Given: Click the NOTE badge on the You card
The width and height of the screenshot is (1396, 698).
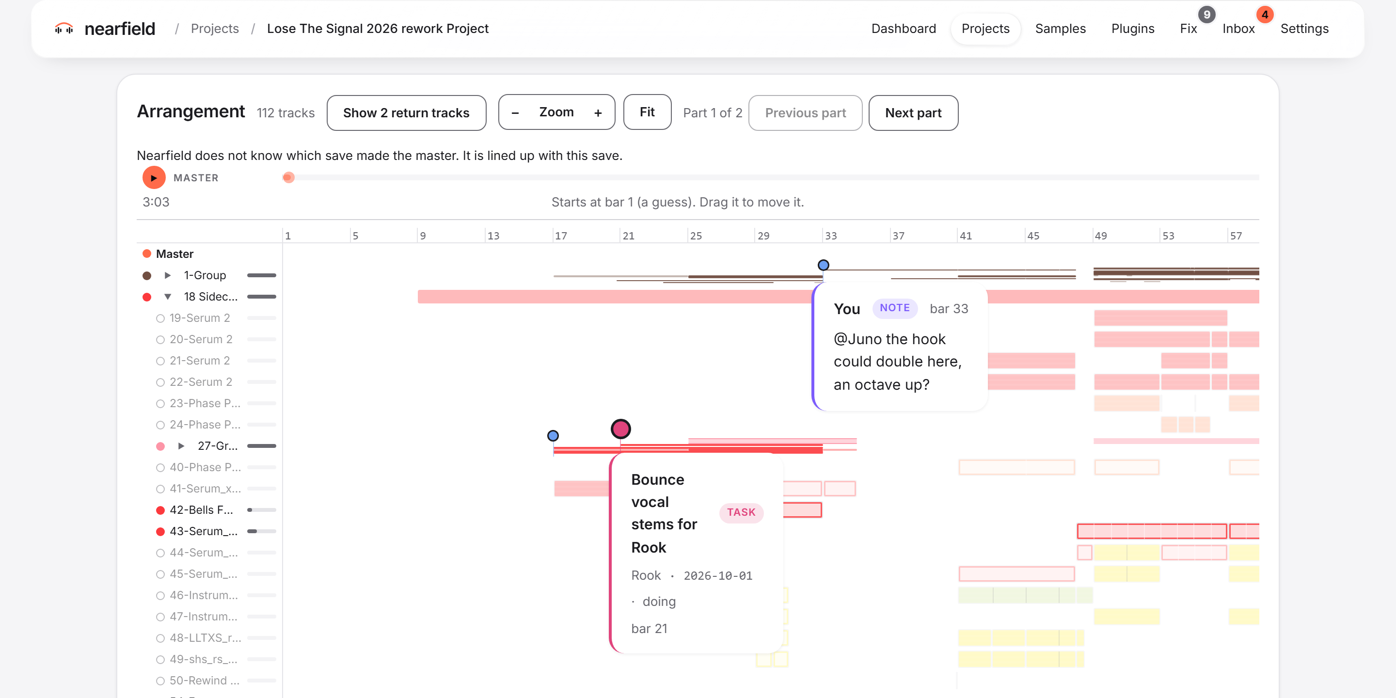Looking at the screenshot, I should click(x=894, y=308).
